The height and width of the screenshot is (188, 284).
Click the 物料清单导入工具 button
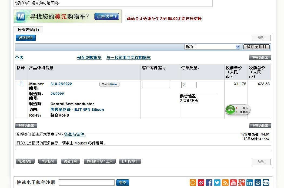point(100,161)
